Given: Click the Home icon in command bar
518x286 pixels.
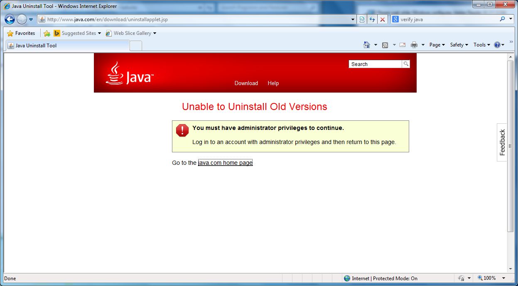Looking at the screenshot, I should point(366,45).
